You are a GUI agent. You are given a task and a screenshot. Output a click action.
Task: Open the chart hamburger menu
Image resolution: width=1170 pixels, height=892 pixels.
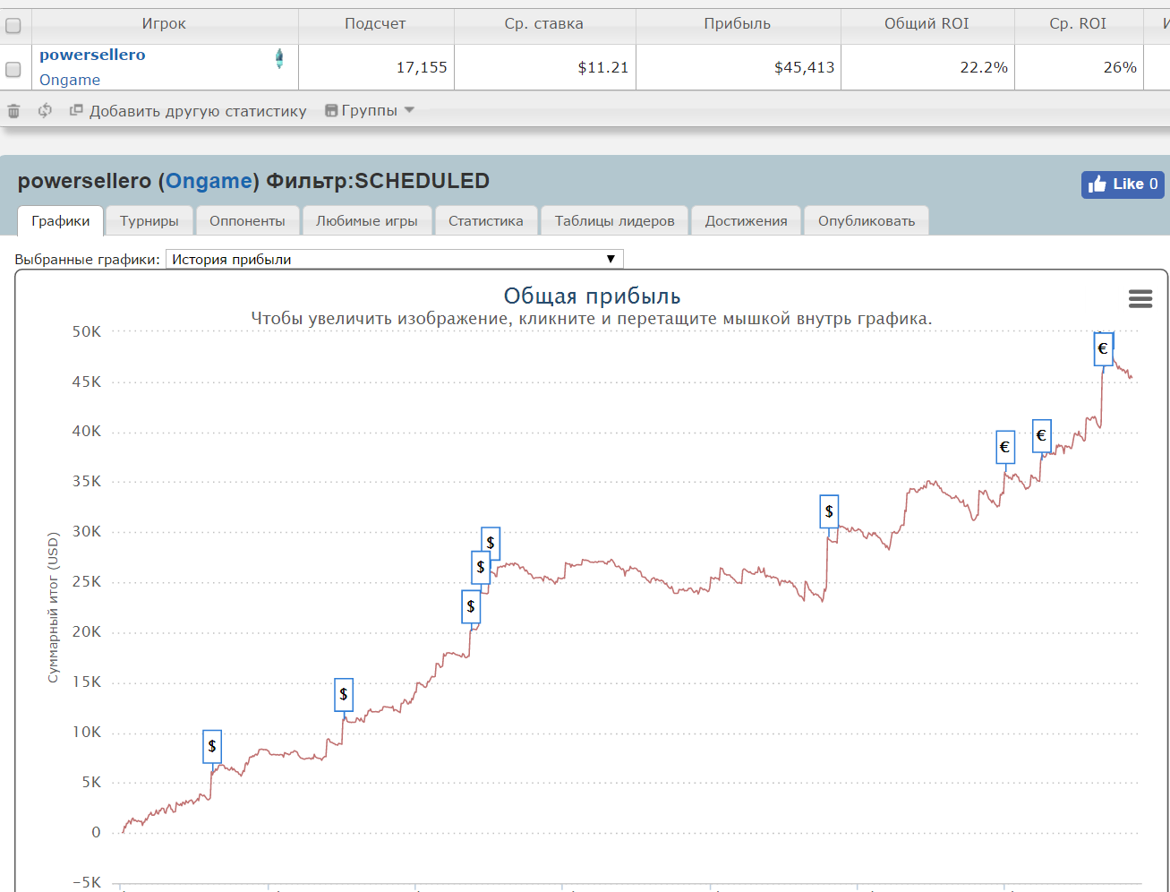1140,299
